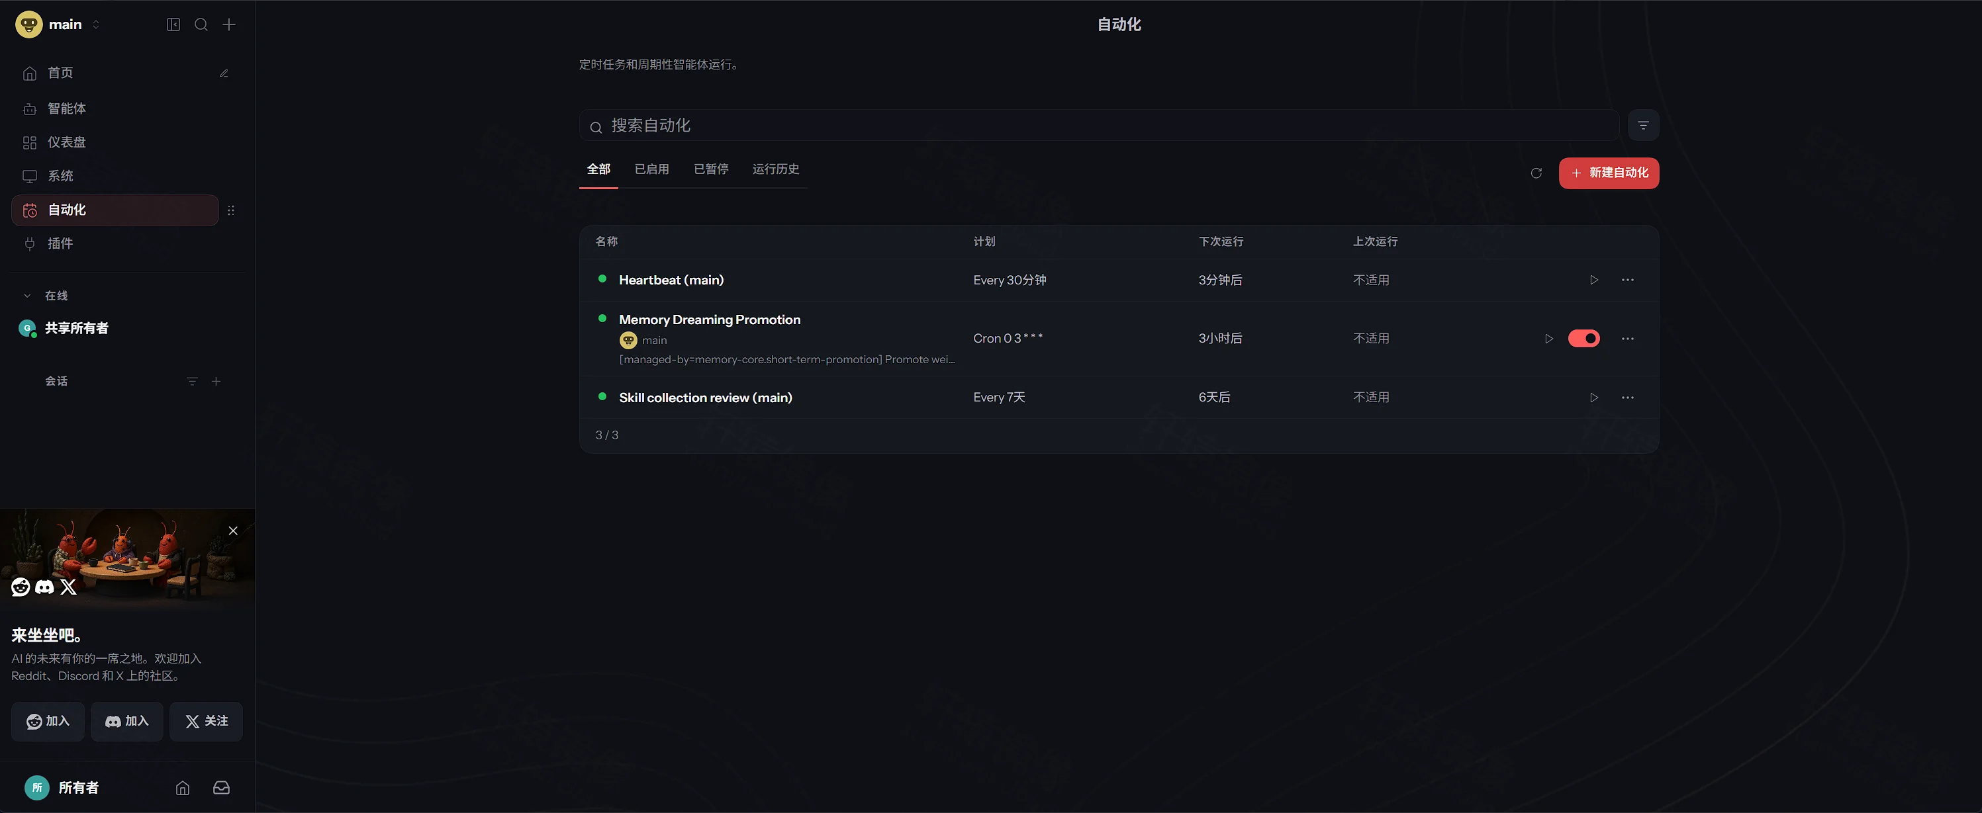Open the filter icon next to search bar
Screen dimensions: 1982x813
coord(1642,126)
